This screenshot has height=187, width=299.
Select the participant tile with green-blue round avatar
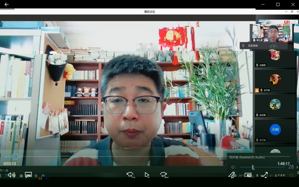coord(275,106)
